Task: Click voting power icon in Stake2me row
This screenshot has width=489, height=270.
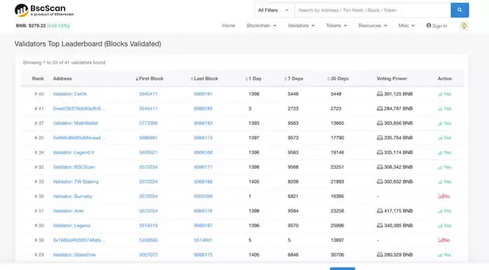Action: [379, 255]
